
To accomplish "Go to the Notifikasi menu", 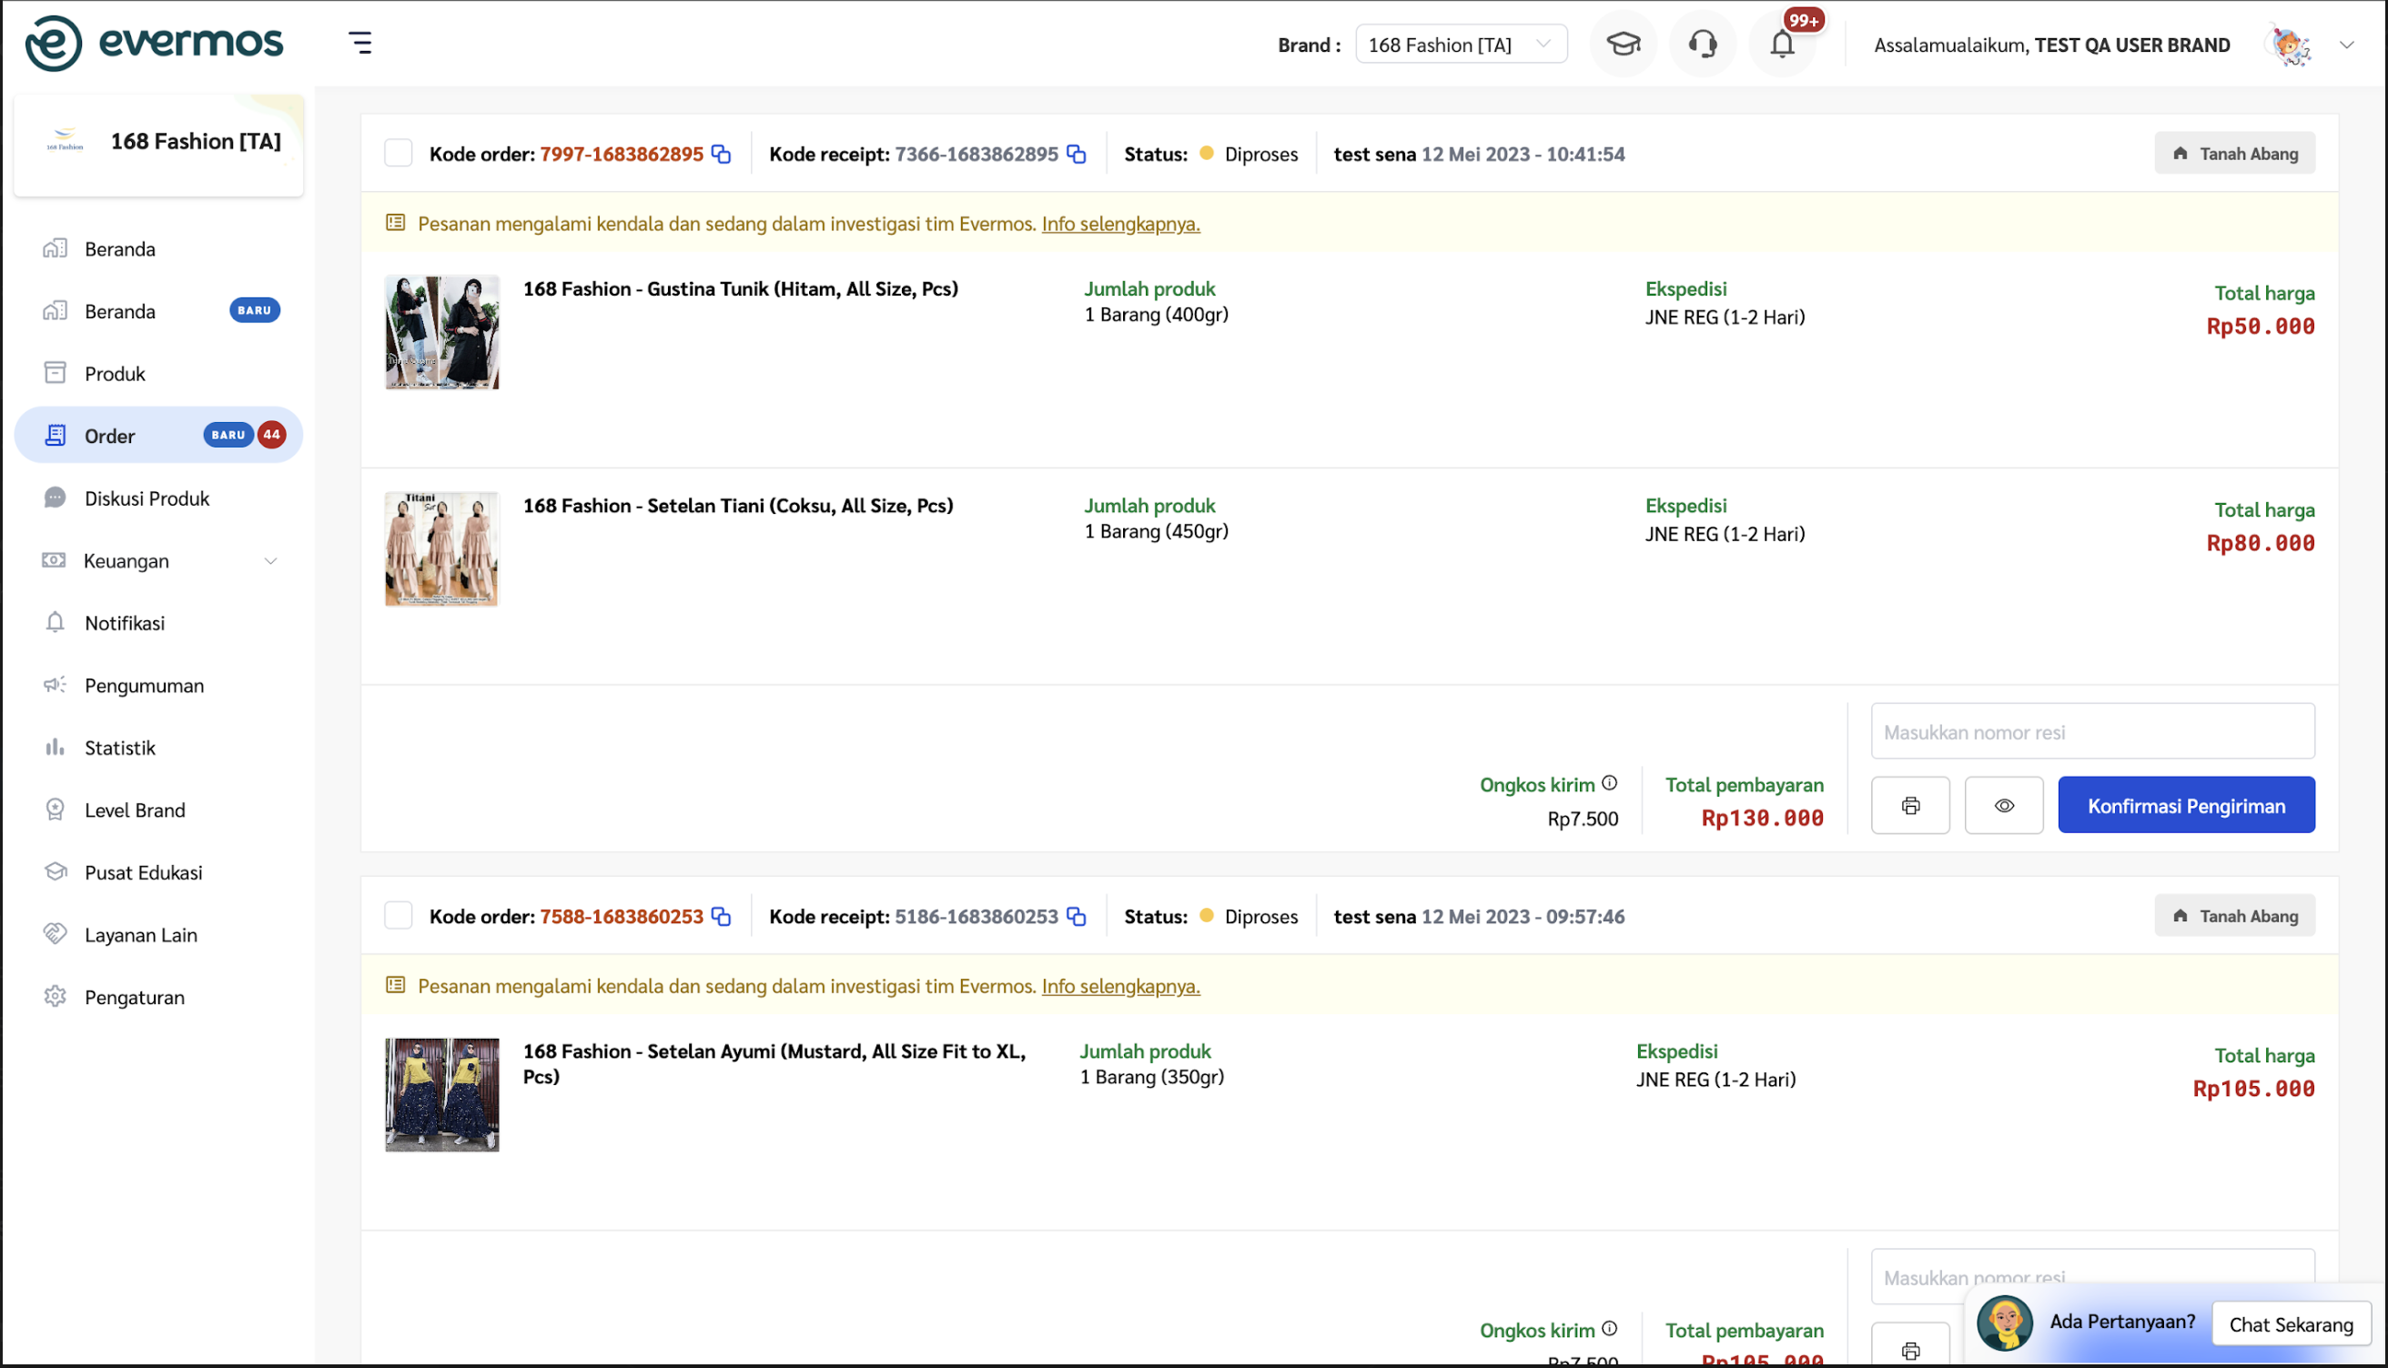I will click(x=157, y=623).
